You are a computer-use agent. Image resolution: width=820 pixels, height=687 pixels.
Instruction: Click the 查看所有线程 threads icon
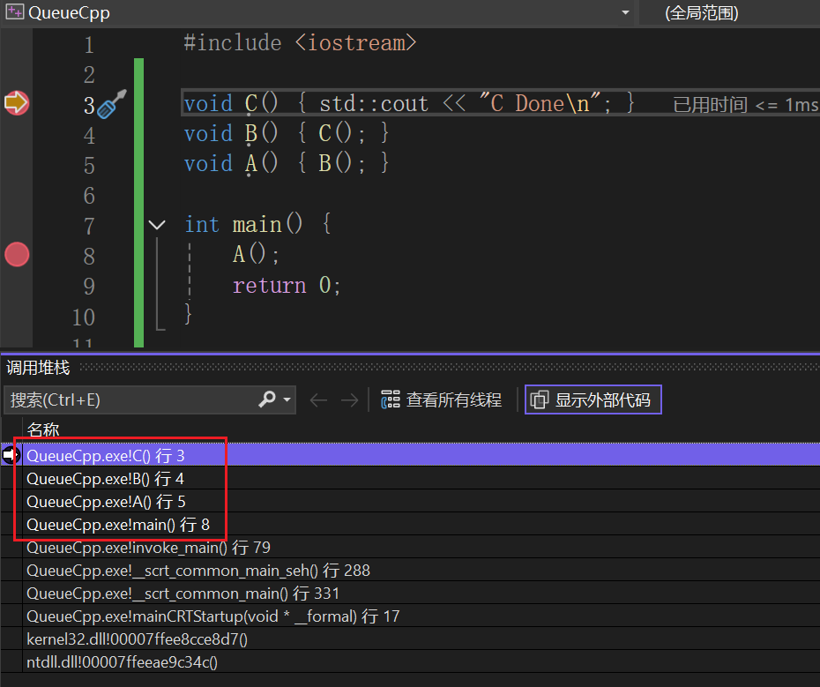coord(390,400)
